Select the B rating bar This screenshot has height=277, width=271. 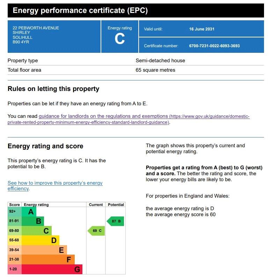point(33,221)
